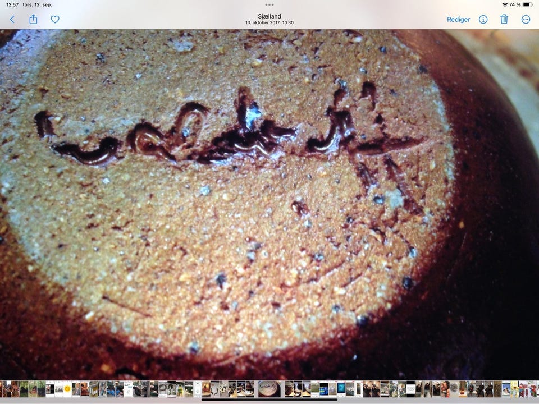Screen dimensions: 539x404
Task: Tap the multitasking three dots at top
Action: pyautogui.click(x=269, y=5)
